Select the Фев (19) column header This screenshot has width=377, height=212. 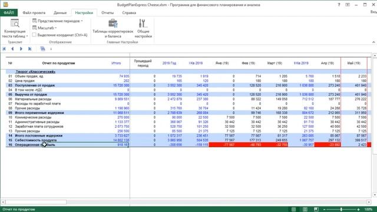(x=249, y=63)
